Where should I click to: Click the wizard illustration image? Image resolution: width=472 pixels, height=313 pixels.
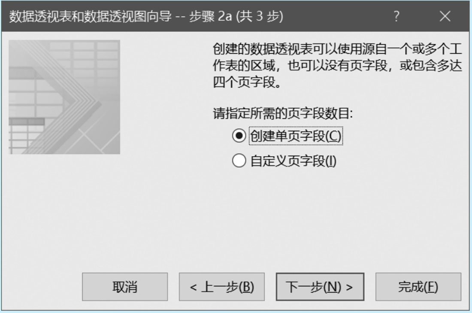click(x=64, y=97)
